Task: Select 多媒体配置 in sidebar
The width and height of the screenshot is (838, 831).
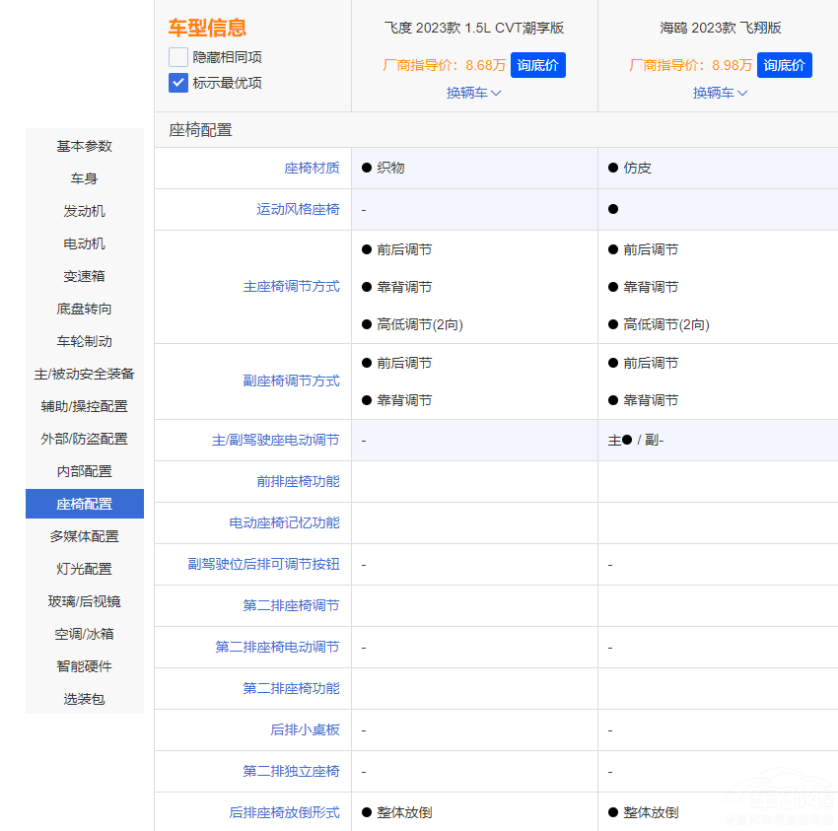Action: [x=85, y=536]
